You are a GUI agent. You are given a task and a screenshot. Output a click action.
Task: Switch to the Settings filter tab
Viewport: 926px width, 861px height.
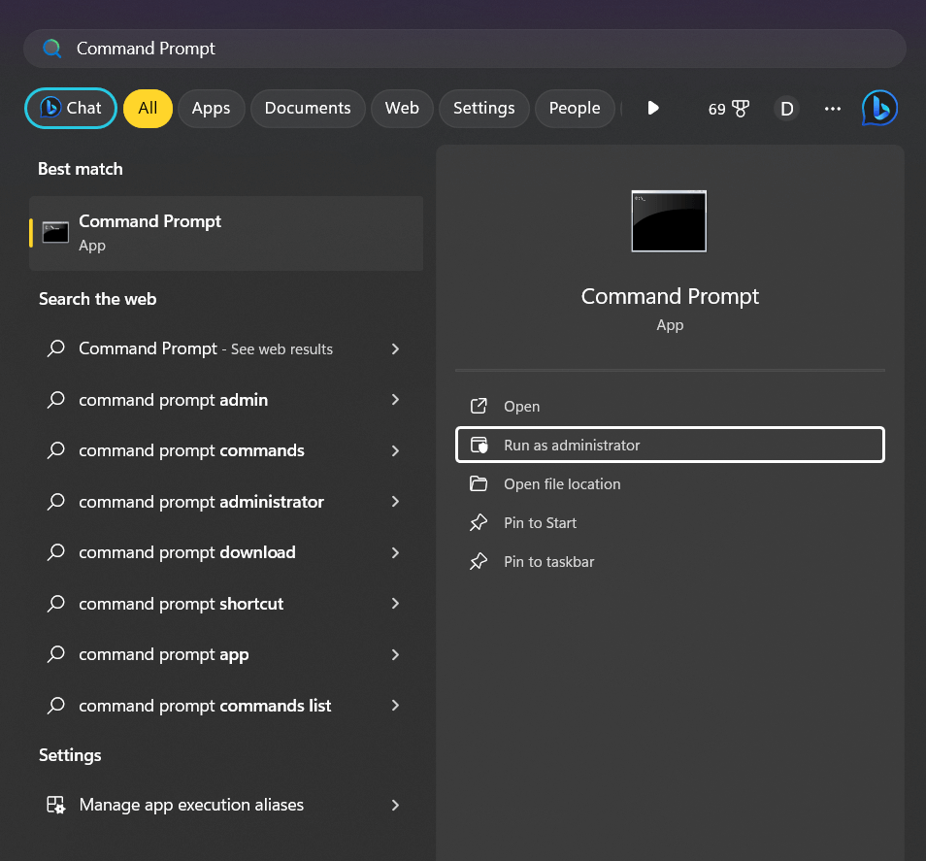[x=483, y=109]
